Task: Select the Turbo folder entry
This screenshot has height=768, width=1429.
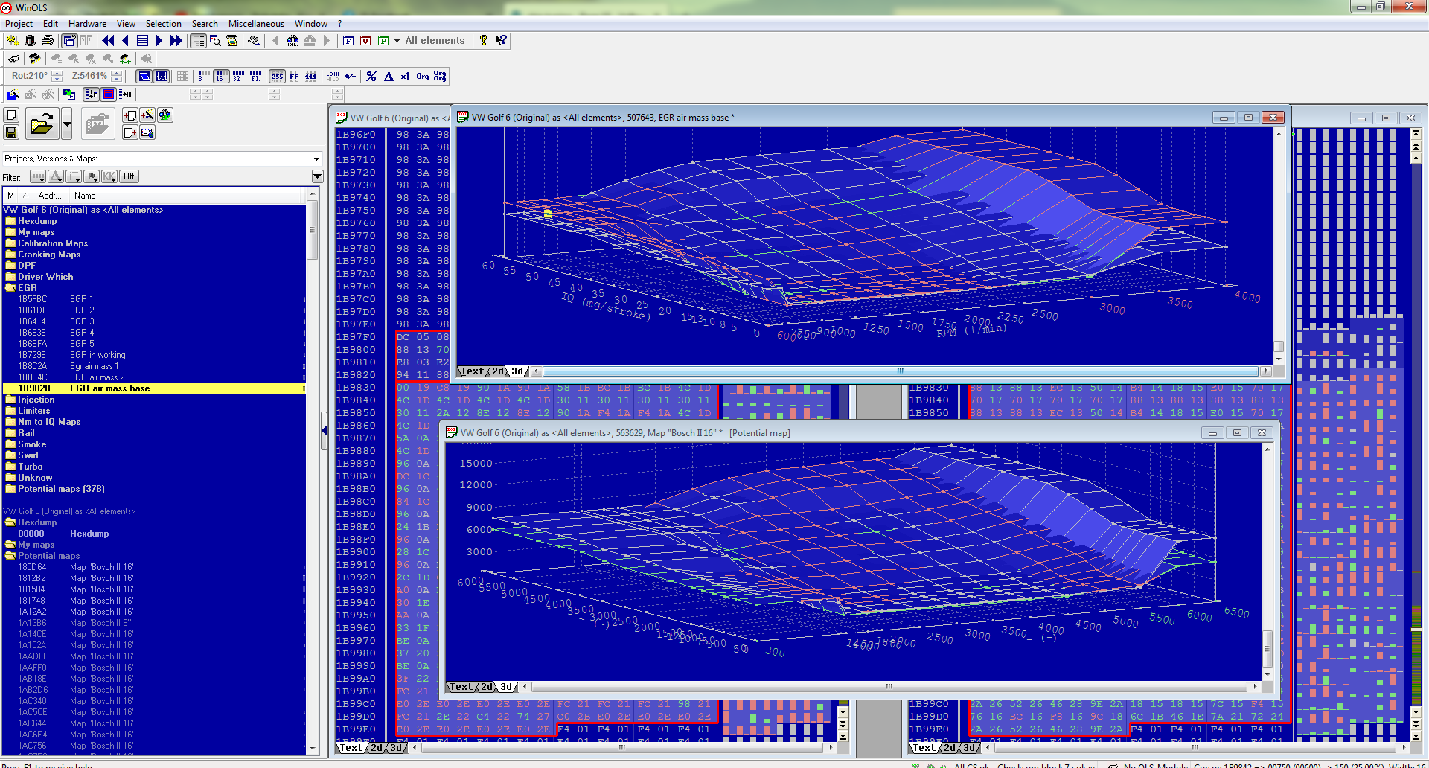Action: (30, 467)
